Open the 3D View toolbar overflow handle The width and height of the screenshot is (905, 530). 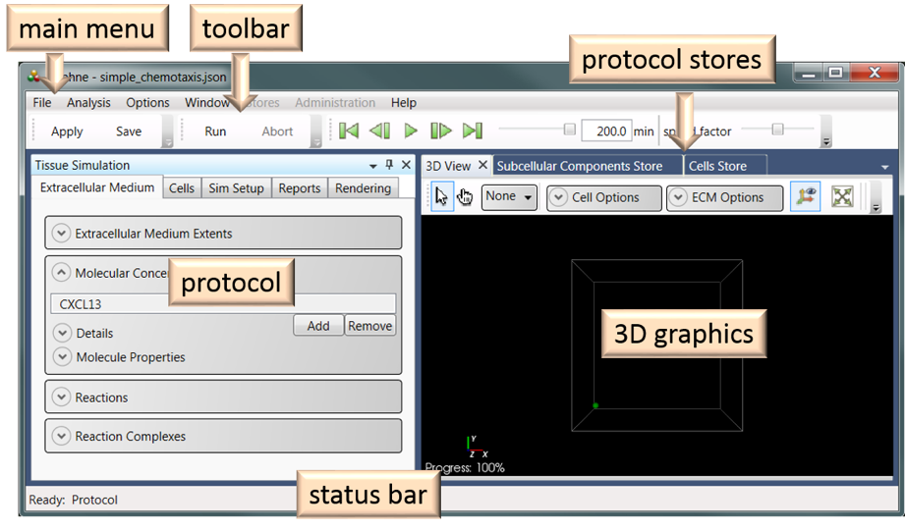coord(876,197)
